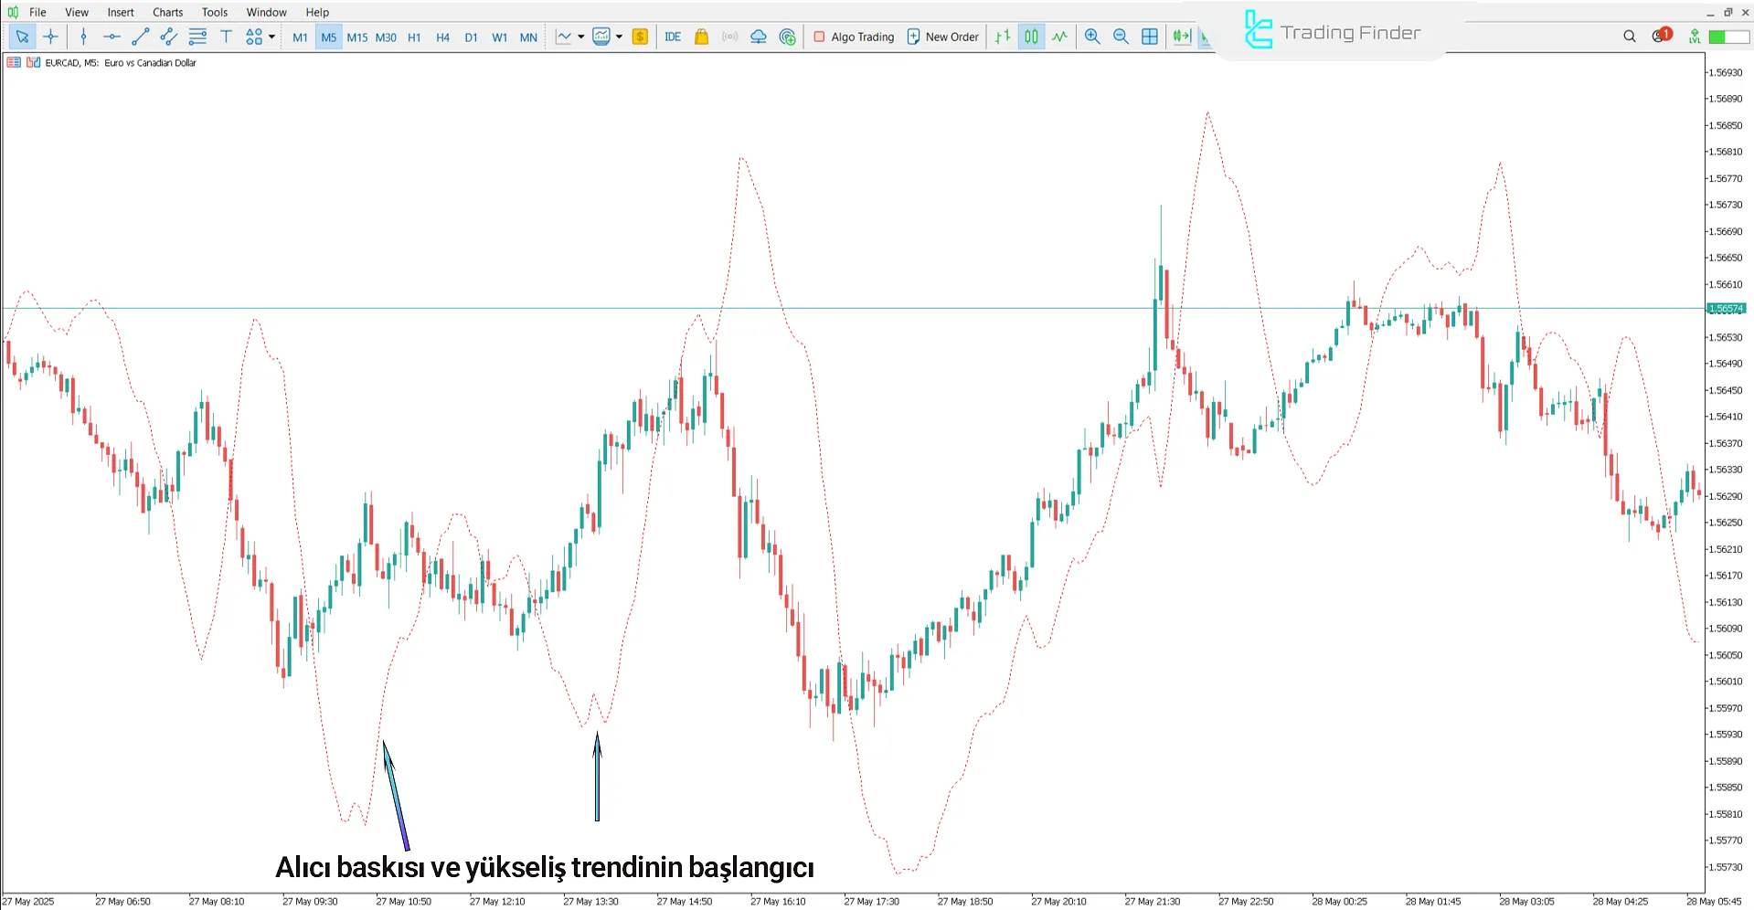Switch timeframe to H1

tap(413, 37)
